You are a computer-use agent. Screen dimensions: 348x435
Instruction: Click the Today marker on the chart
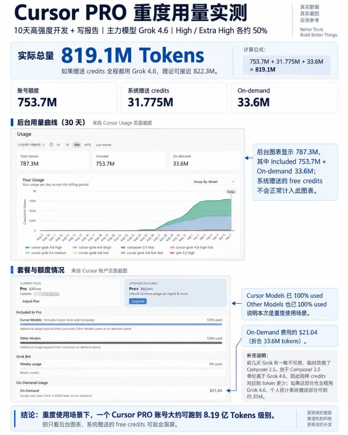pyautogui.click(x=231, y=192)
